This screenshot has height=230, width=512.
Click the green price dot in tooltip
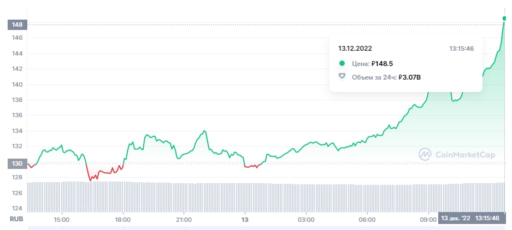tap(342, 63)
